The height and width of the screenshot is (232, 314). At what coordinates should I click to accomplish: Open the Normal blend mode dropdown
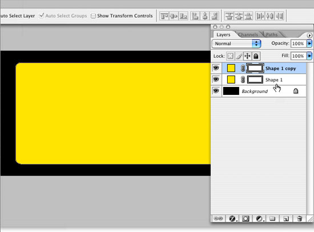point(236,44)
